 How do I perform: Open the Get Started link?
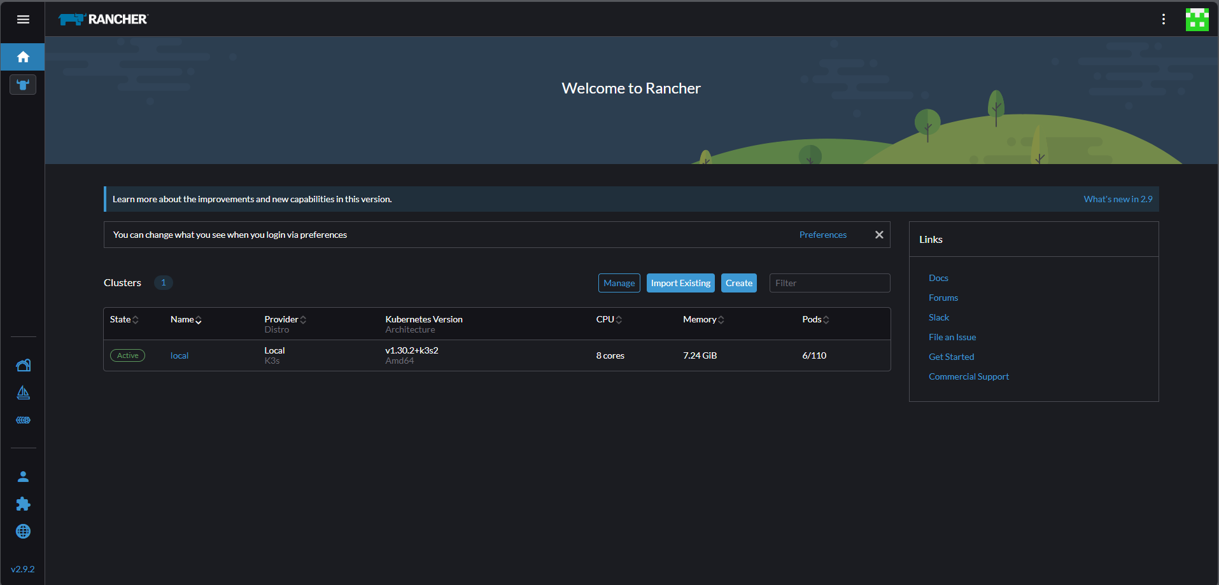pyautogui.click(x=952, y=357)
